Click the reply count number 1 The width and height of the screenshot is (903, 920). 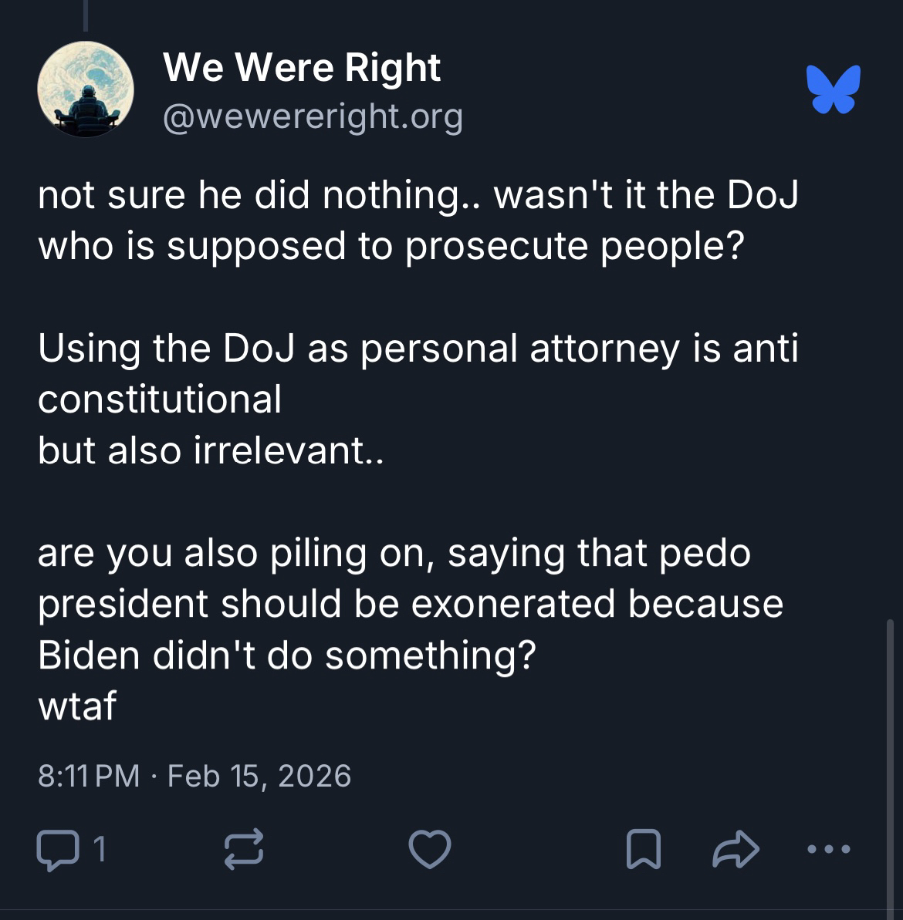click(99, 850)
